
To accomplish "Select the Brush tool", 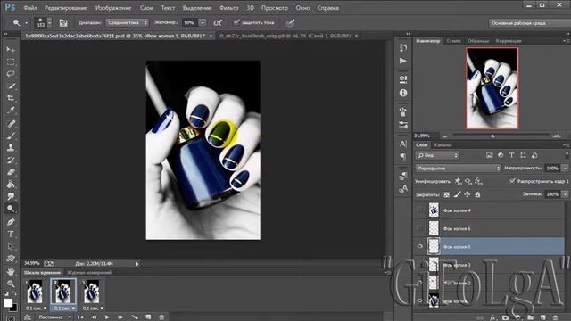I will pyautogui.click(x=11, y=136).
